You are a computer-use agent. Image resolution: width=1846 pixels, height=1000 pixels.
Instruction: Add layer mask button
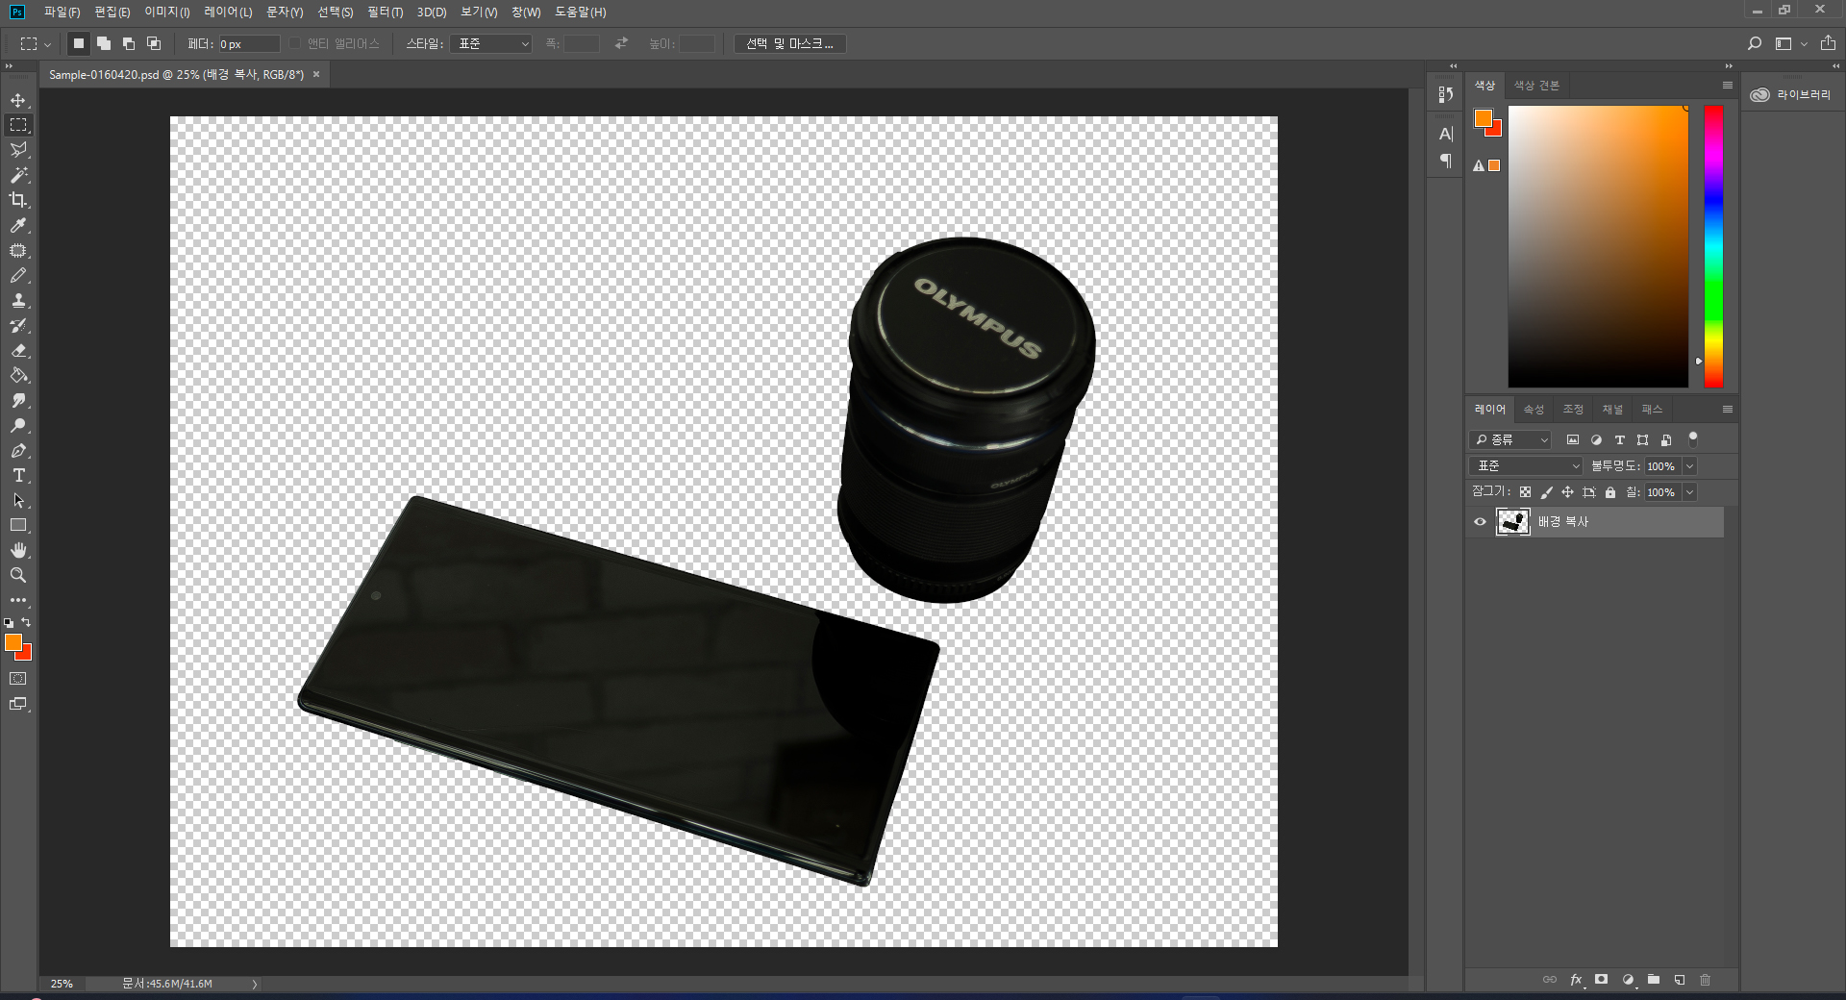1601,980
